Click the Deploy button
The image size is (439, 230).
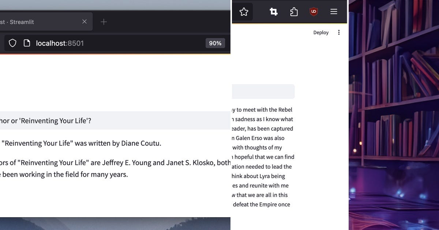(321, 32)
